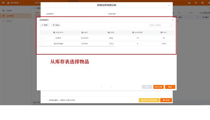The width and height of the screenshot is (210, 120).
Task: Click the lock icon in top bar
Action: pos(189,3)
